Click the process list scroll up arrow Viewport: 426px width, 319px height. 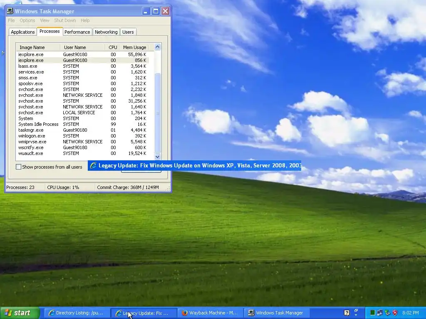click(158, 47)
